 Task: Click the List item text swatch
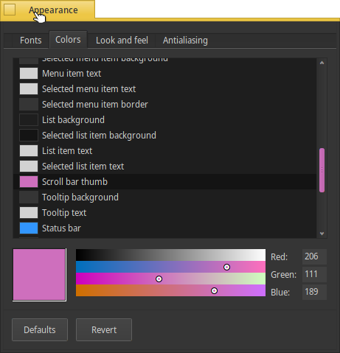(x=29, y=151)
